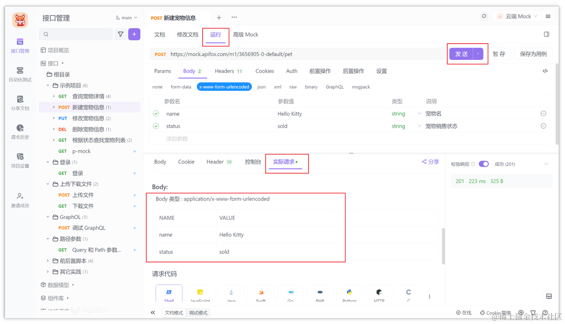Open the type dropdown for name row
This screenshot has height=324, width=565.
coord(419,114)
